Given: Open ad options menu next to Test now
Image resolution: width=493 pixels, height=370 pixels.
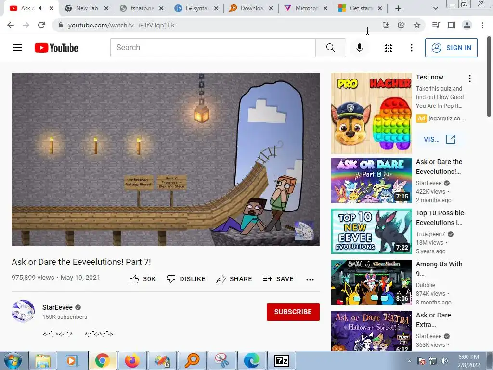Looking at the screenshot, I should point(470,79).
